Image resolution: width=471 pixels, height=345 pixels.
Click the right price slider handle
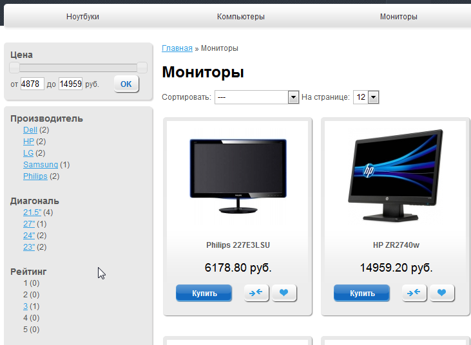[142, 68]
